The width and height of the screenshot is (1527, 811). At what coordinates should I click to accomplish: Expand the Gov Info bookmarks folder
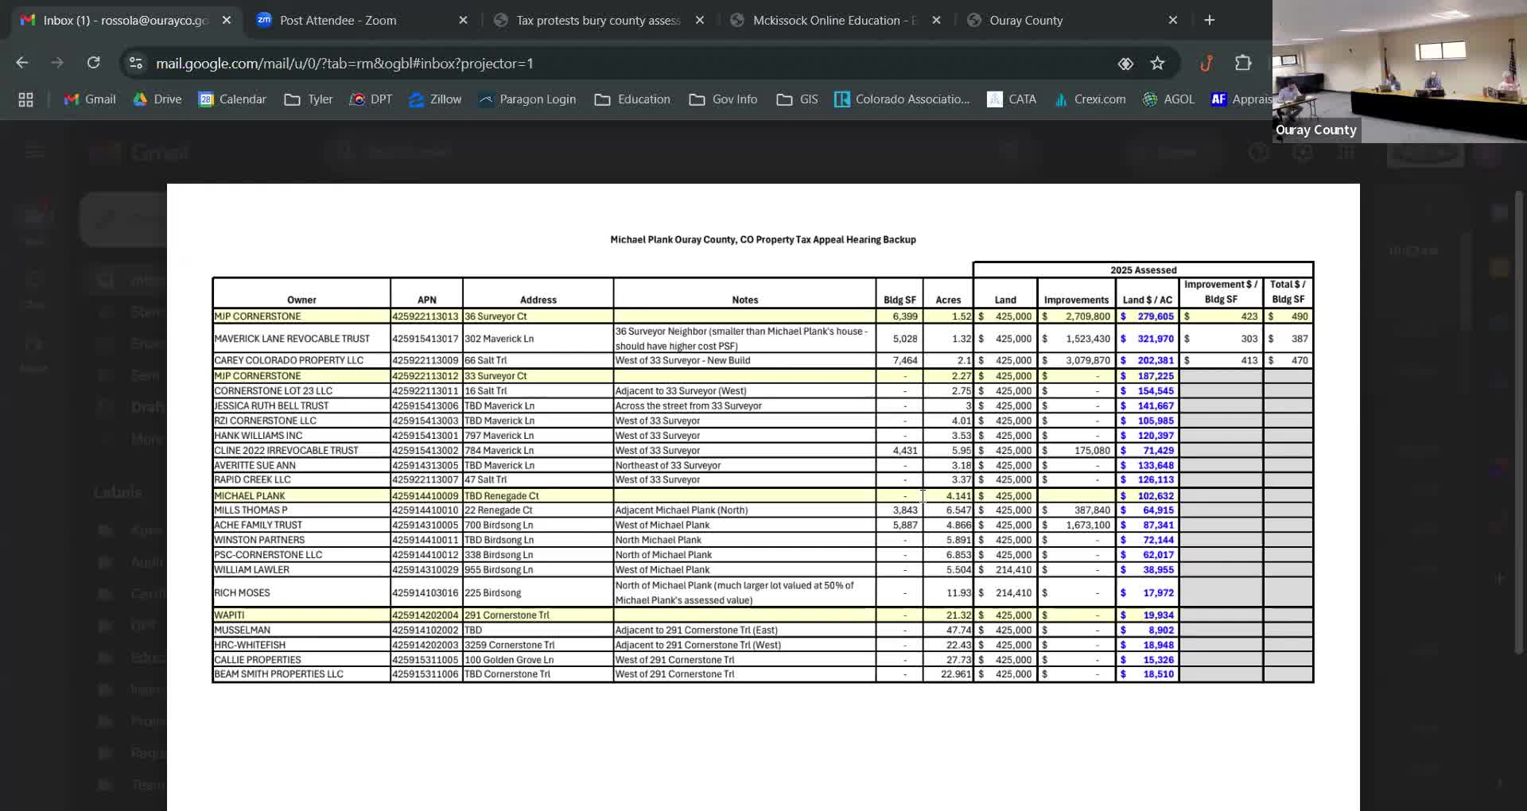pos(723,99)
